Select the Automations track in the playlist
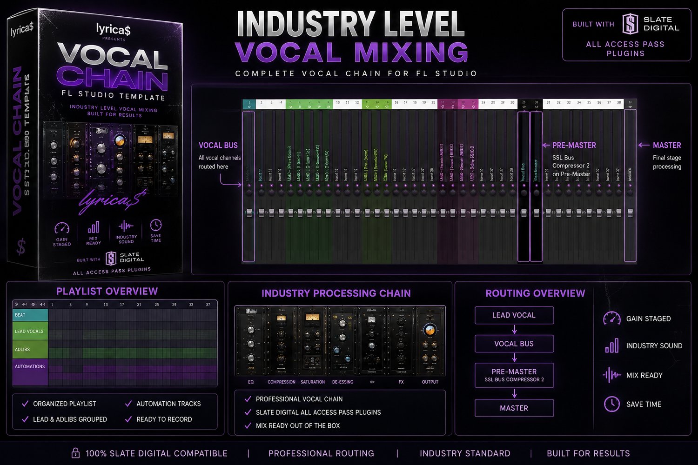Viewport: 698px width, 465px height. click(30, 372)
